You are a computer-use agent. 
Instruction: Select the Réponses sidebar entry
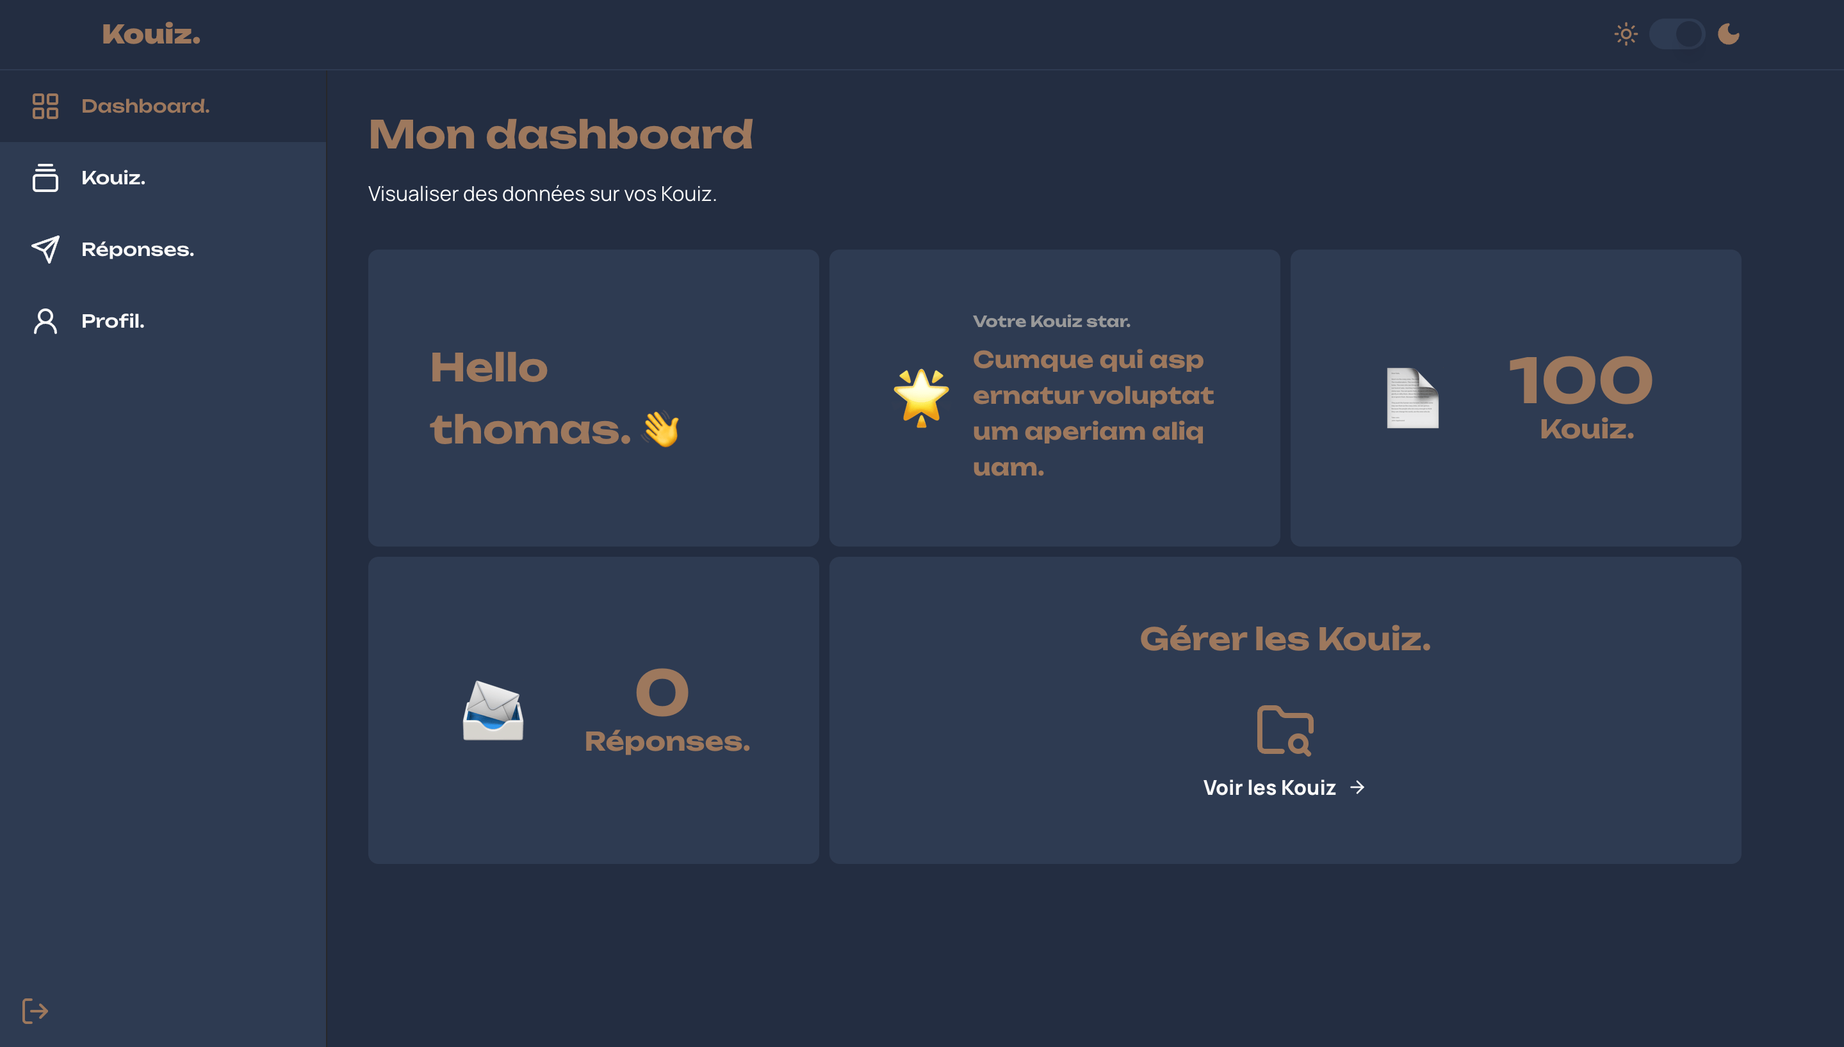(x=138, y=250)
